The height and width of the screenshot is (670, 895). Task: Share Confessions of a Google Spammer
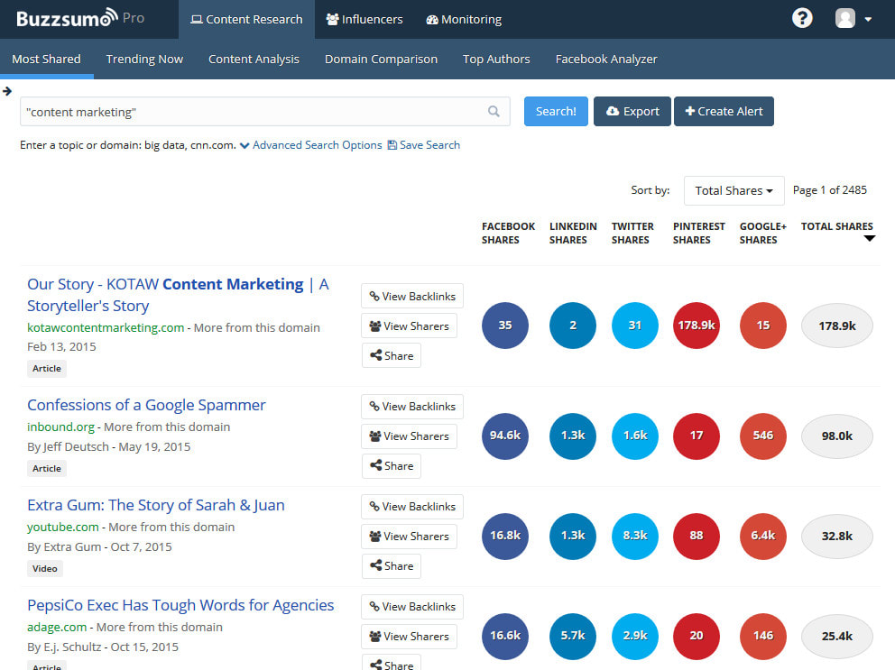point(392,465)
